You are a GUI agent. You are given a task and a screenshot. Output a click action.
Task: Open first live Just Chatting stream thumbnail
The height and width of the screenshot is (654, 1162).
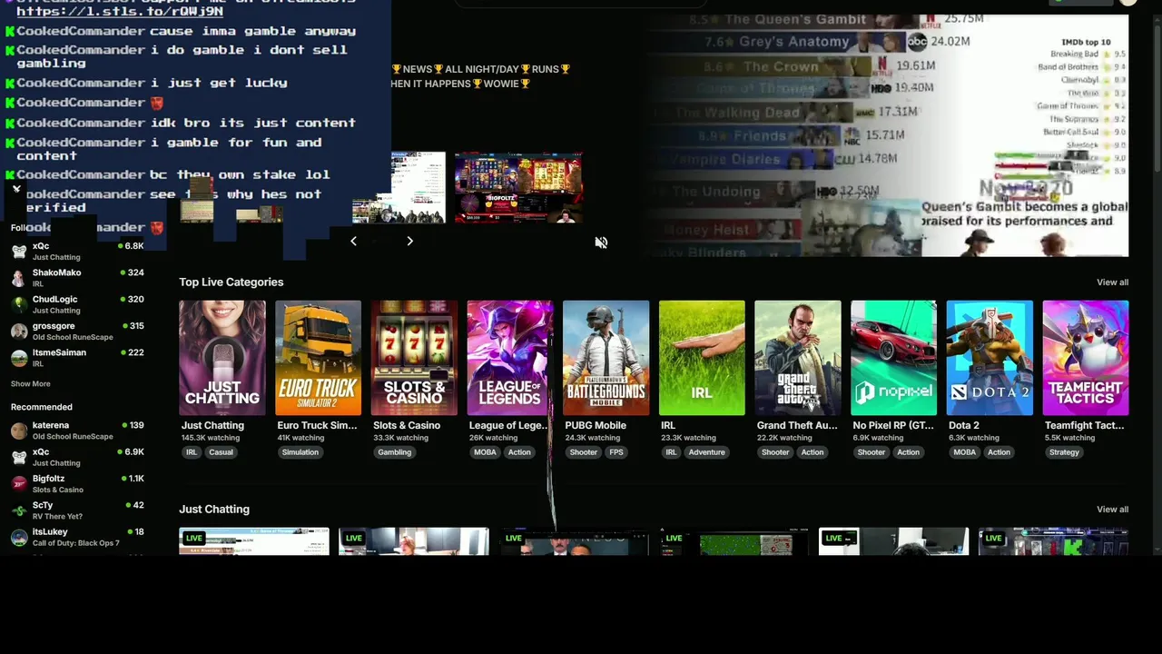[x=254, y=541]
